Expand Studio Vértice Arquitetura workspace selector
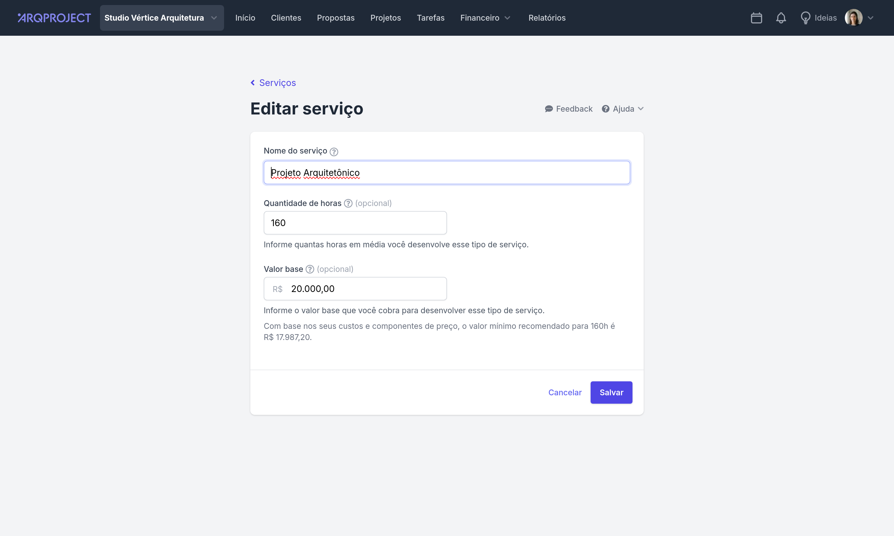This screenshot has width=894, height=536. (x=162, y=18)
